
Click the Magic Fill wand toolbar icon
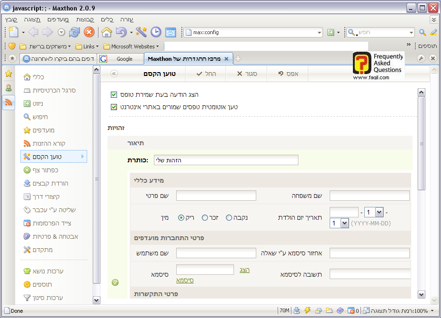tap(141, 32)
